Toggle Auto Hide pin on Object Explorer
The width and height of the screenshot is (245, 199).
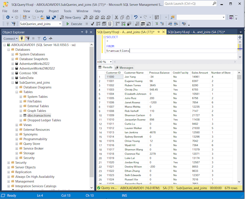coord(86,32)
